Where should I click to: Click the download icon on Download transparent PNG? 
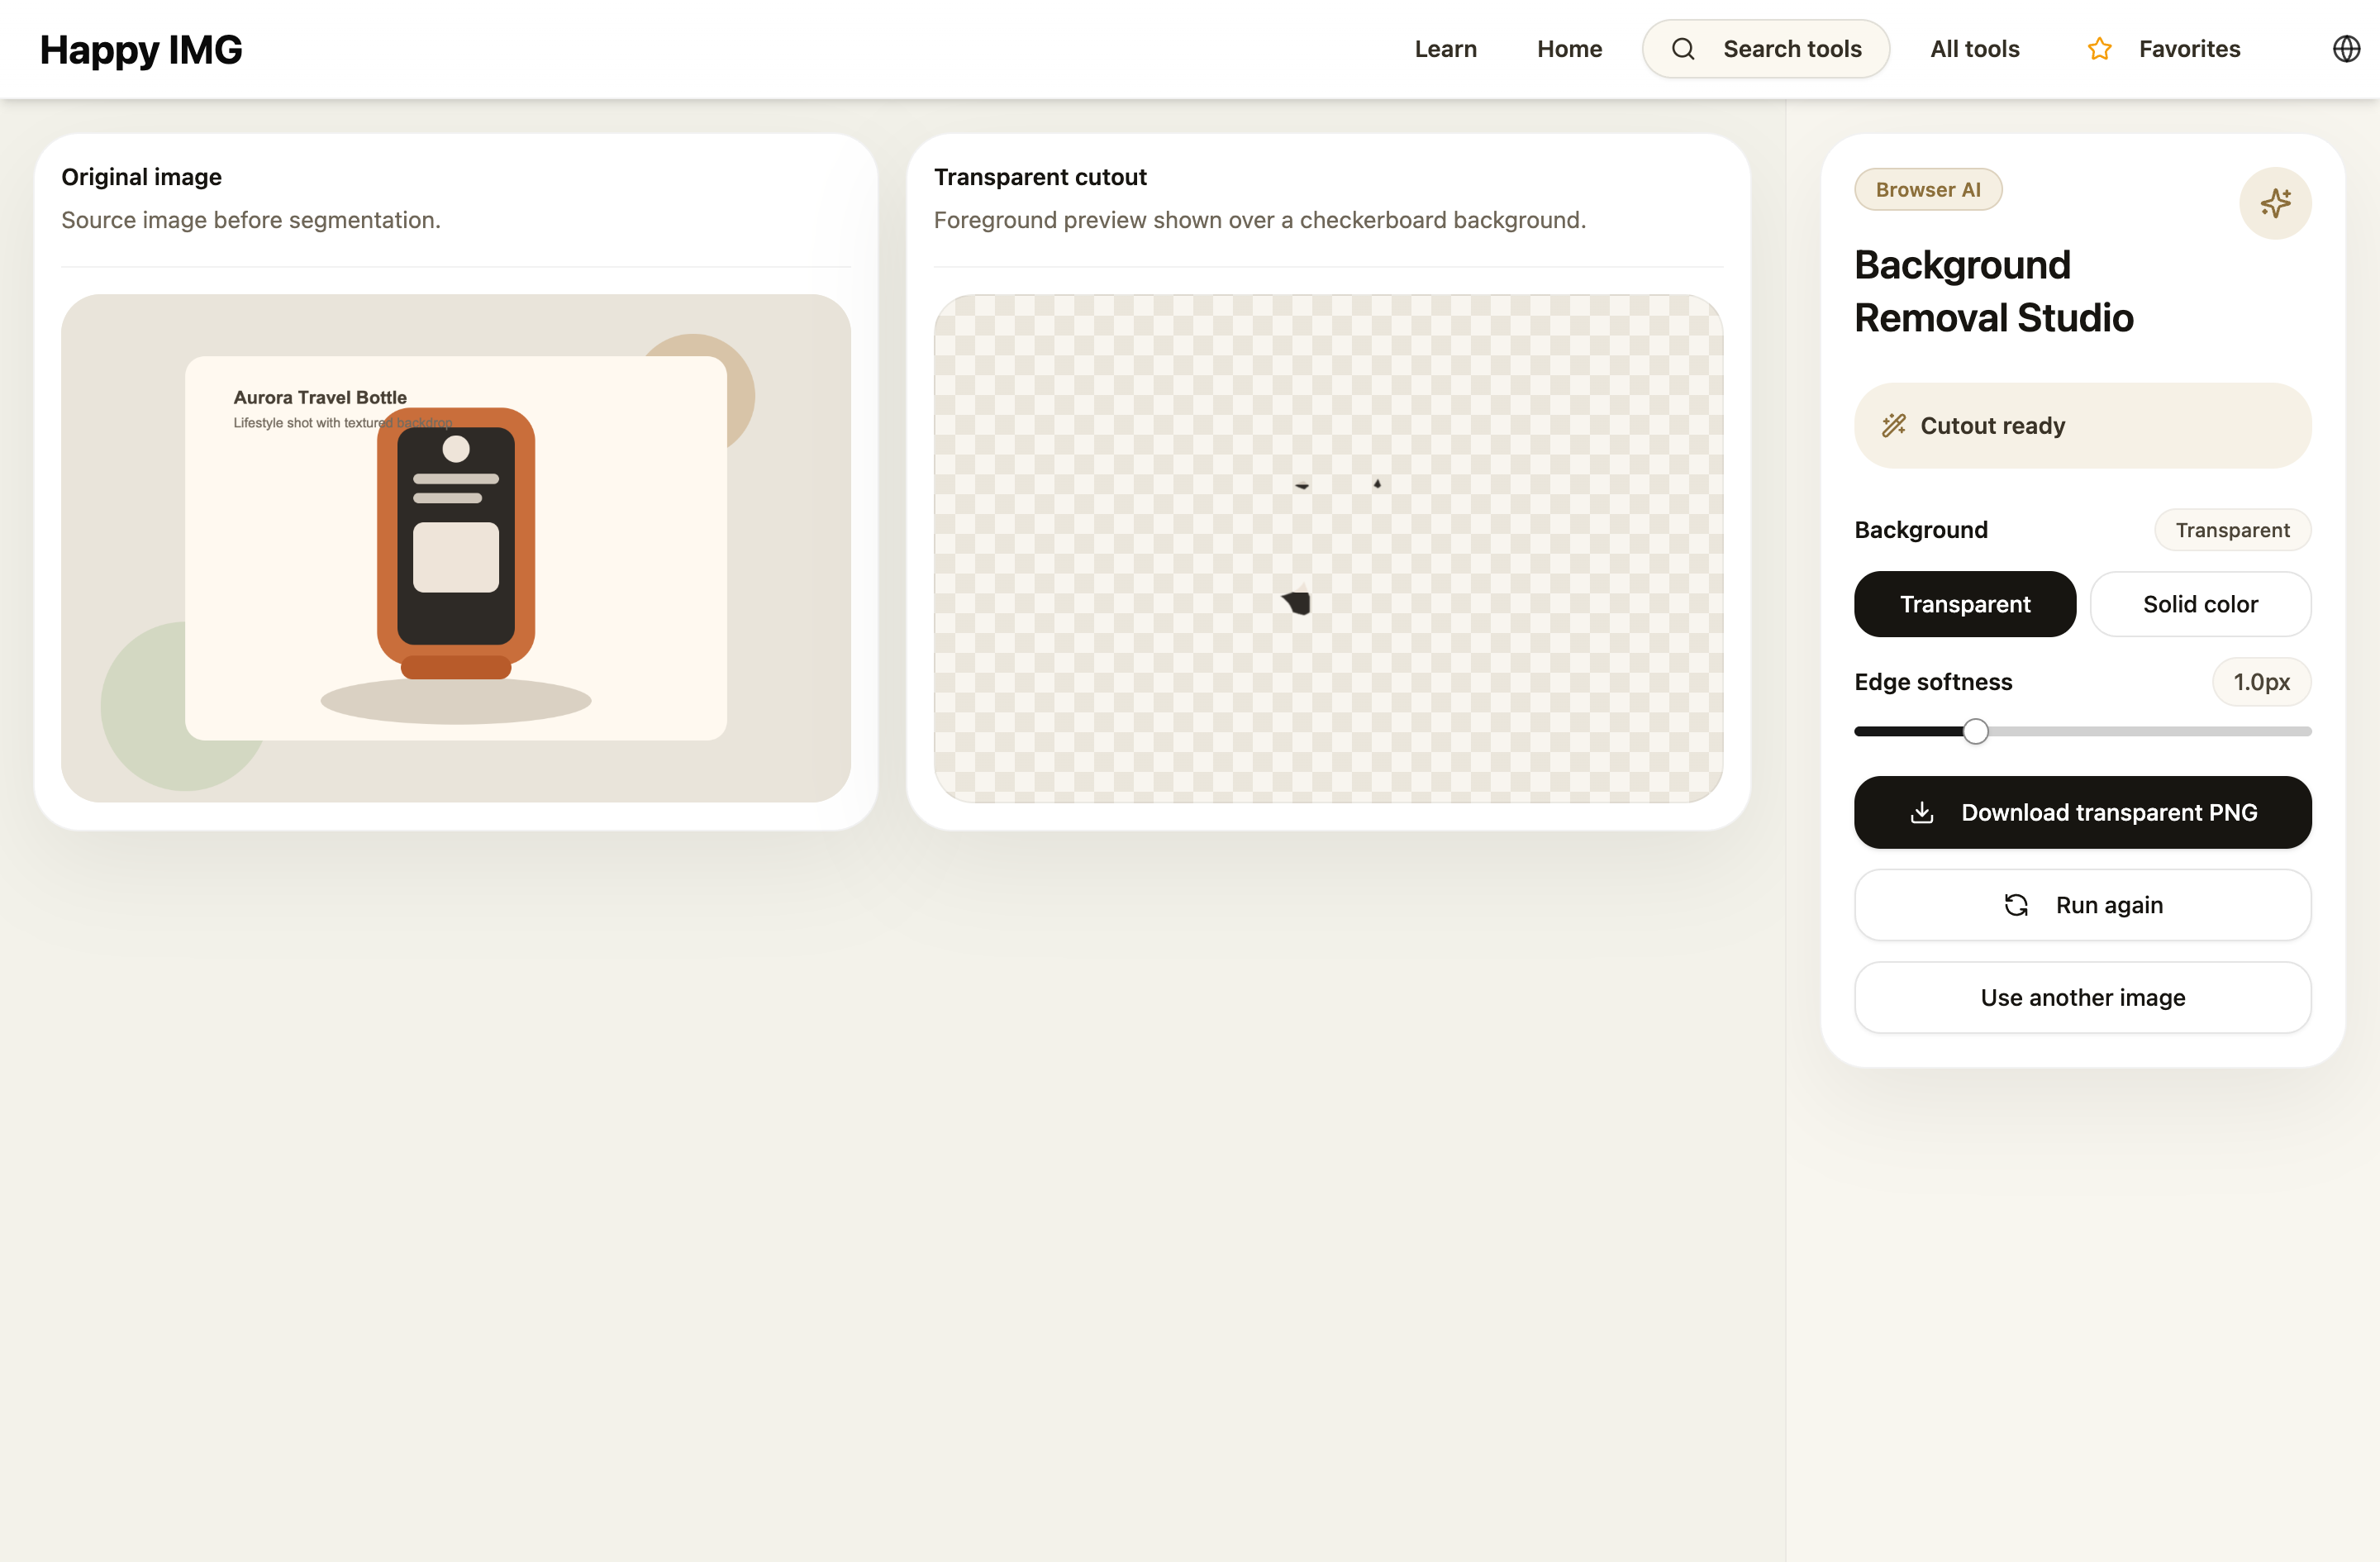coord(1921,812)
